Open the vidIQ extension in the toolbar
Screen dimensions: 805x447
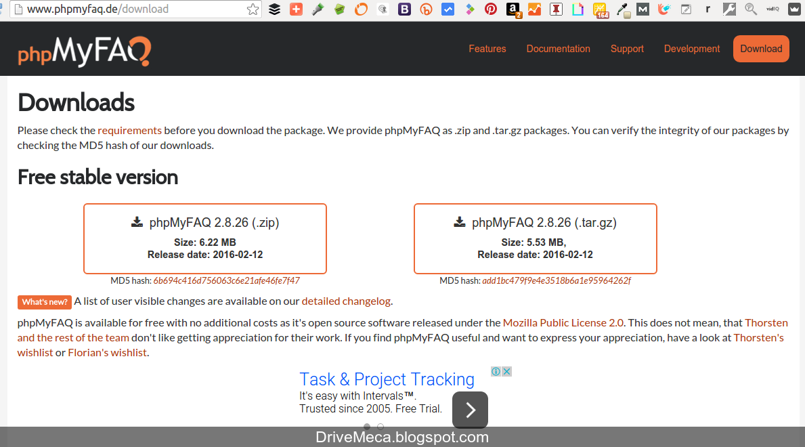click(772, 9)
